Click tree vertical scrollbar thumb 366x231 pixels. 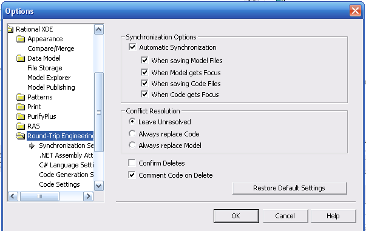(x=99, y=112)
